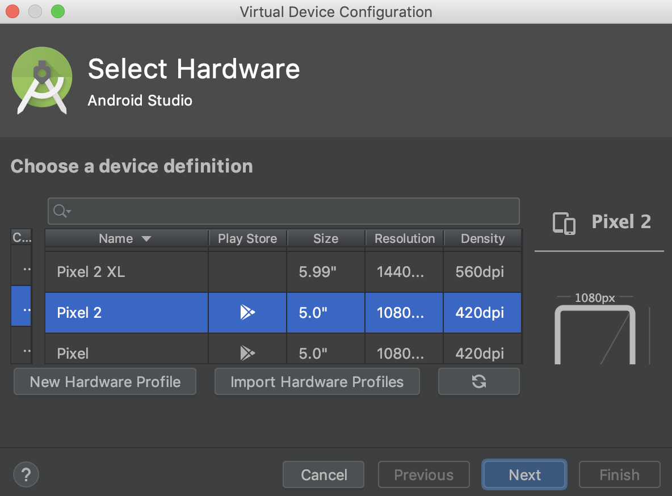This screenshot has width=672, height=496.
Task: Focus the device search field
Action: tap(284, 211)
